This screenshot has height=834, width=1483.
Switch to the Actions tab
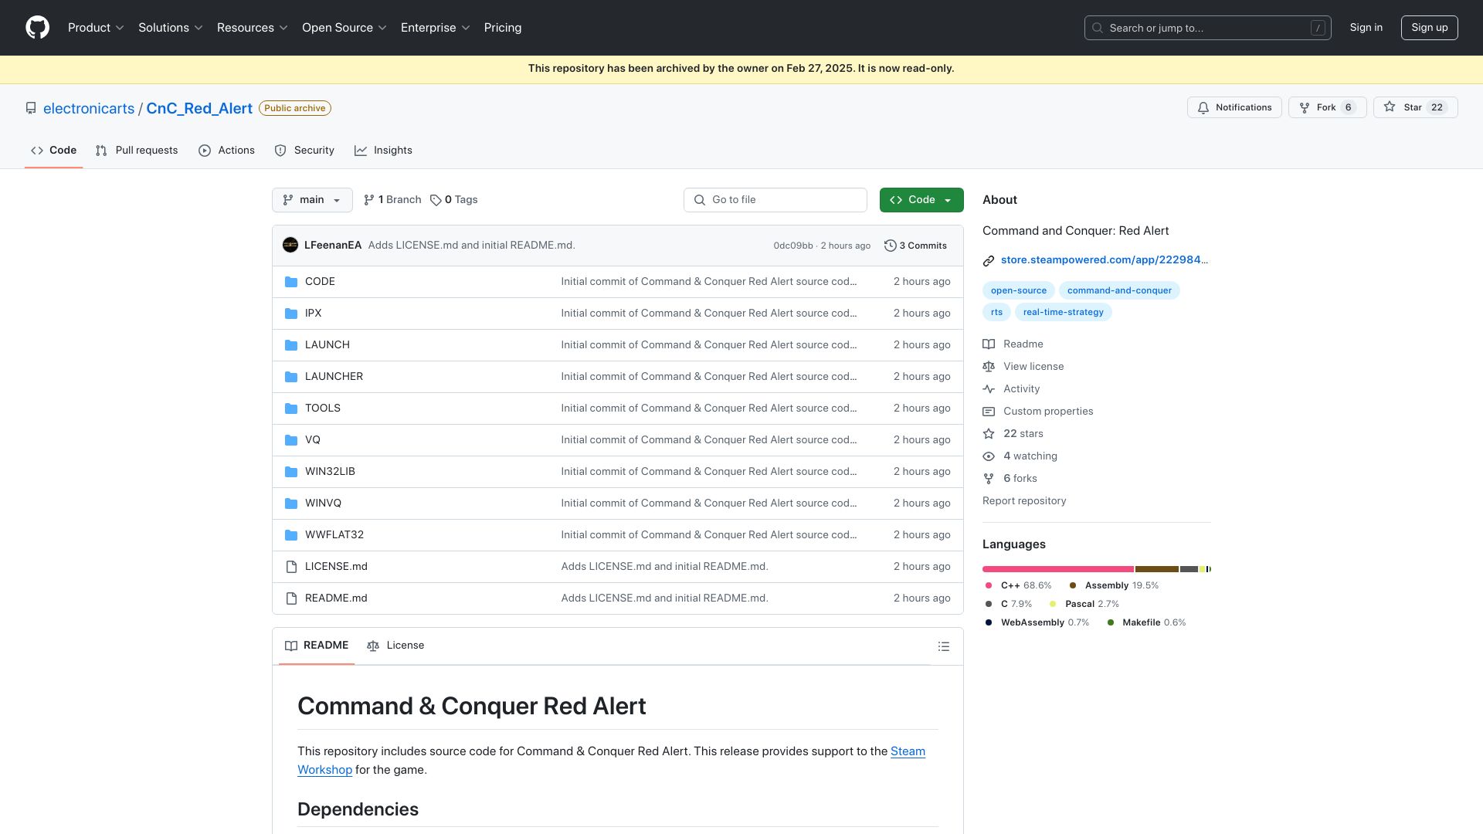pos(226,151)
